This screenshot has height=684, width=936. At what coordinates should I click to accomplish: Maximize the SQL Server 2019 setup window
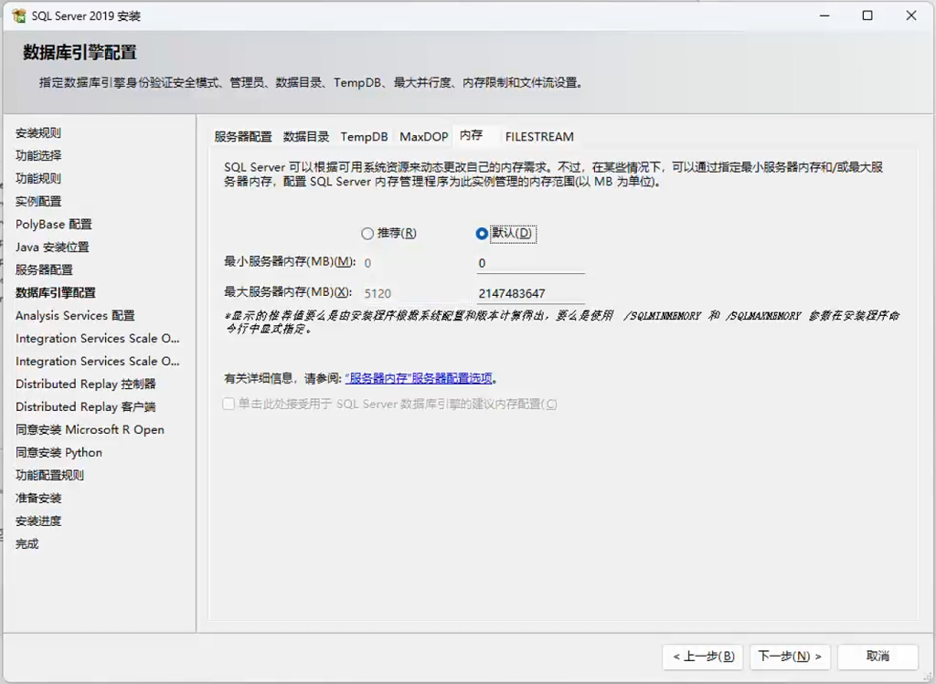click(868, 16)
